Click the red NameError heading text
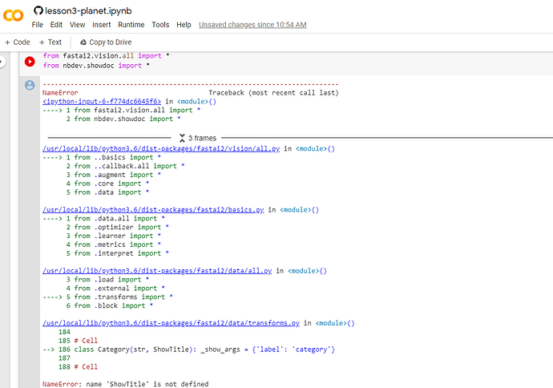Viewport: 553px width, 388px height. 60,93
